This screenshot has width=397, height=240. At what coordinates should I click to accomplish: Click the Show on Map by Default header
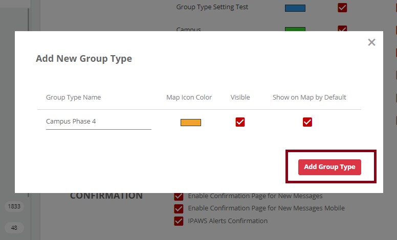tap(309, 98)
